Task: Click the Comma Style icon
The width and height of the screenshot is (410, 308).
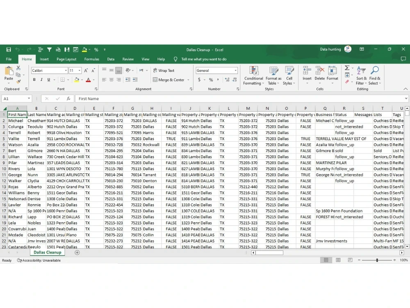Action: (x=218, y=80)
